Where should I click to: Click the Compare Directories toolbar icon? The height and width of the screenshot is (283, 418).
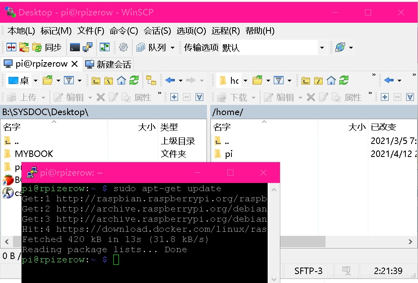pyautogui.click(x=11, y=47)
